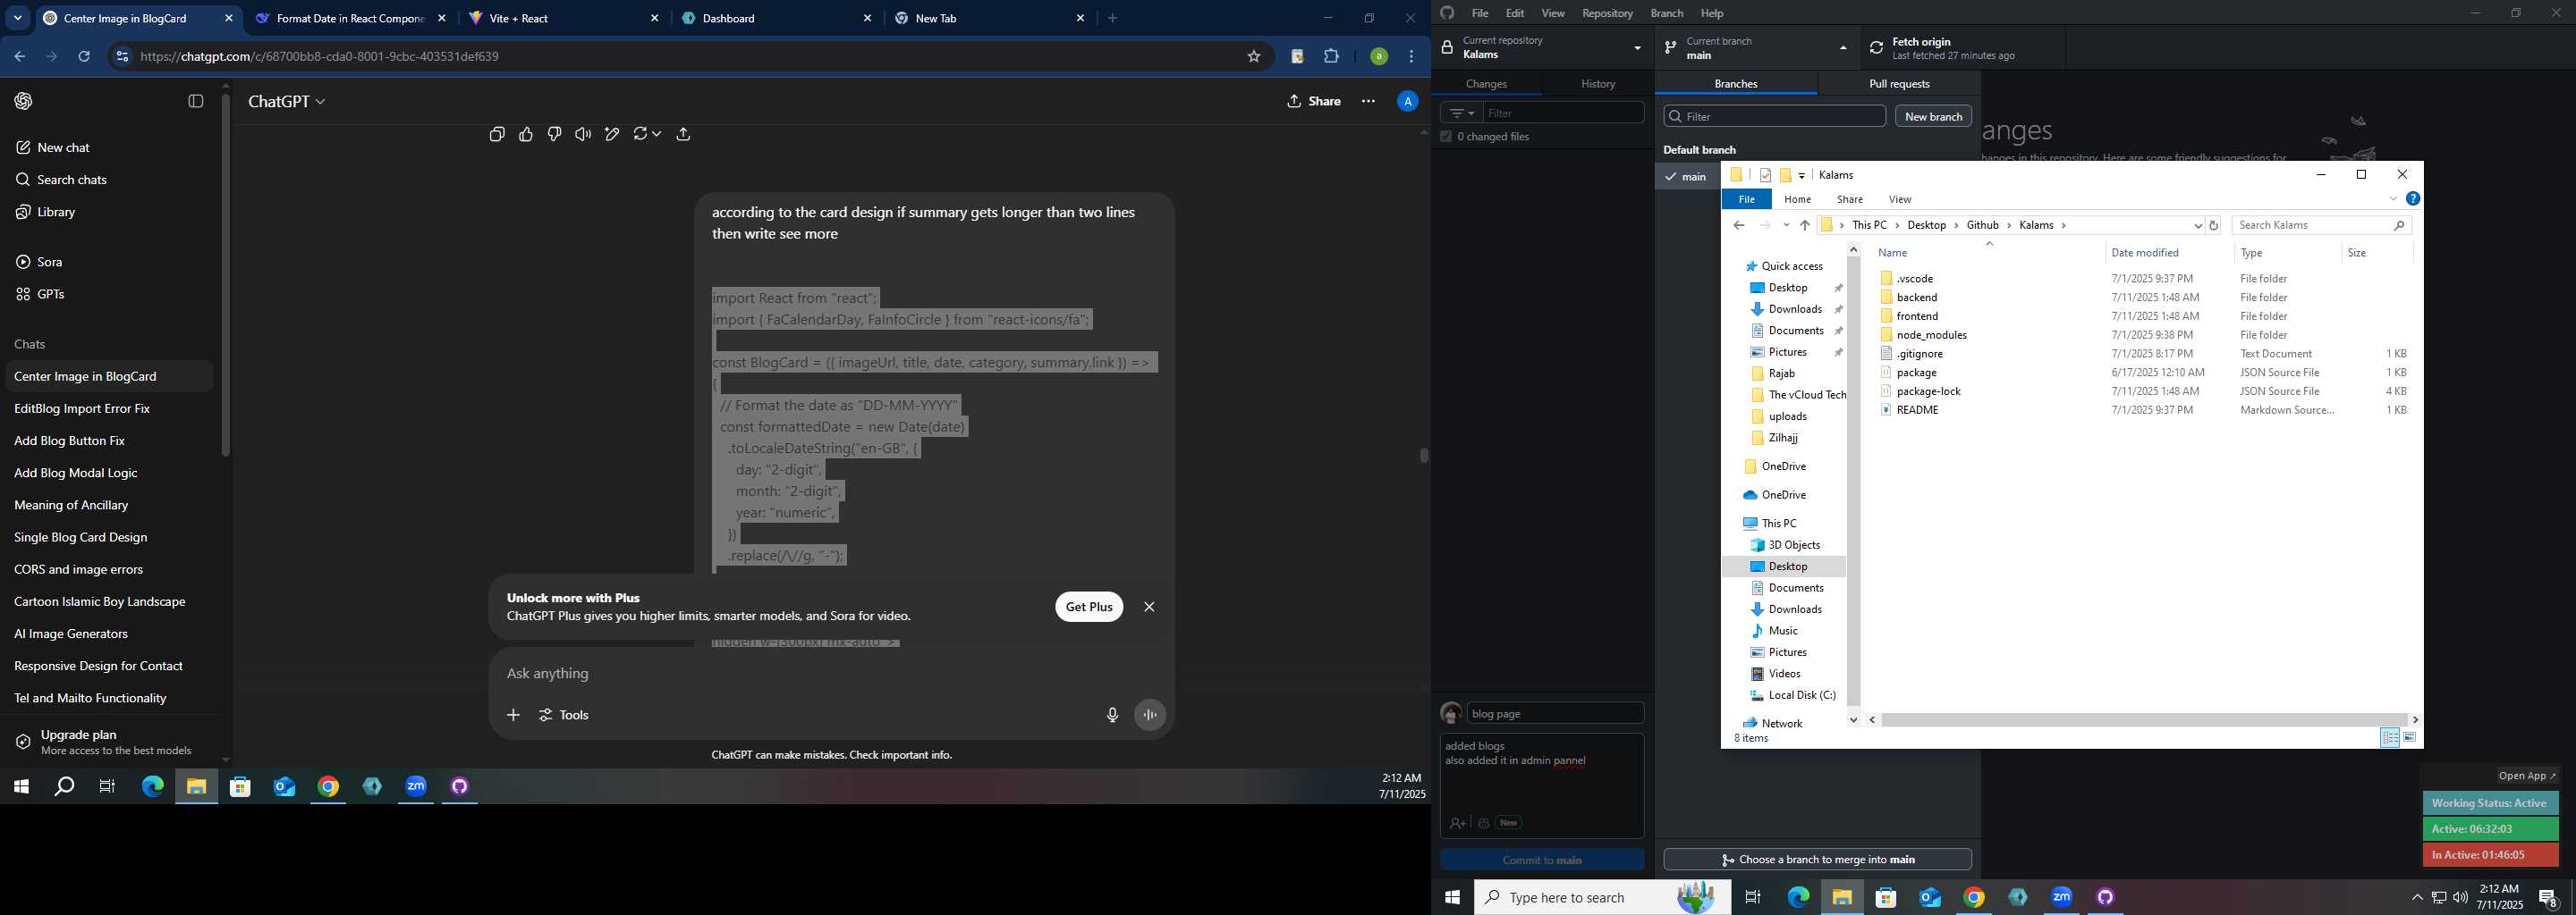Open Chrome tab search dropdown arrow
This screenshot has width=2576, height=915.
18,18
